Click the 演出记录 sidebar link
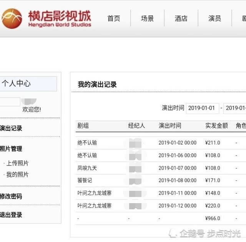 (x=11, y=129)
